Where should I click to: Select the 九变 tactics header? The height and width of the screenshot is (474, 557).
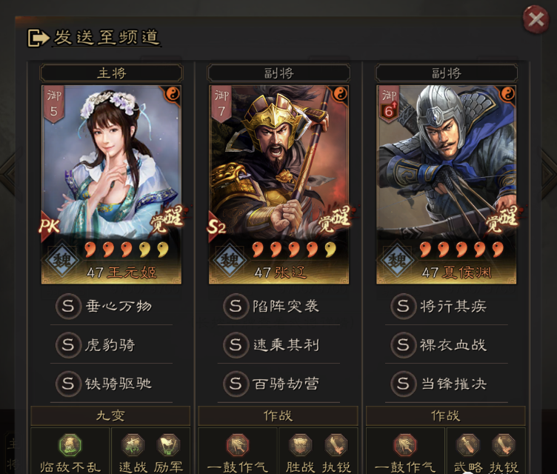tap(110, 415)
